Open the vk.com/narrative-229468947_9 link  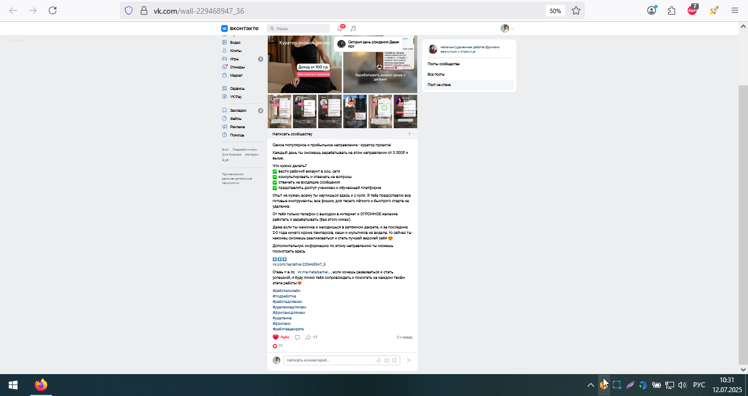(x=299, y=264)
